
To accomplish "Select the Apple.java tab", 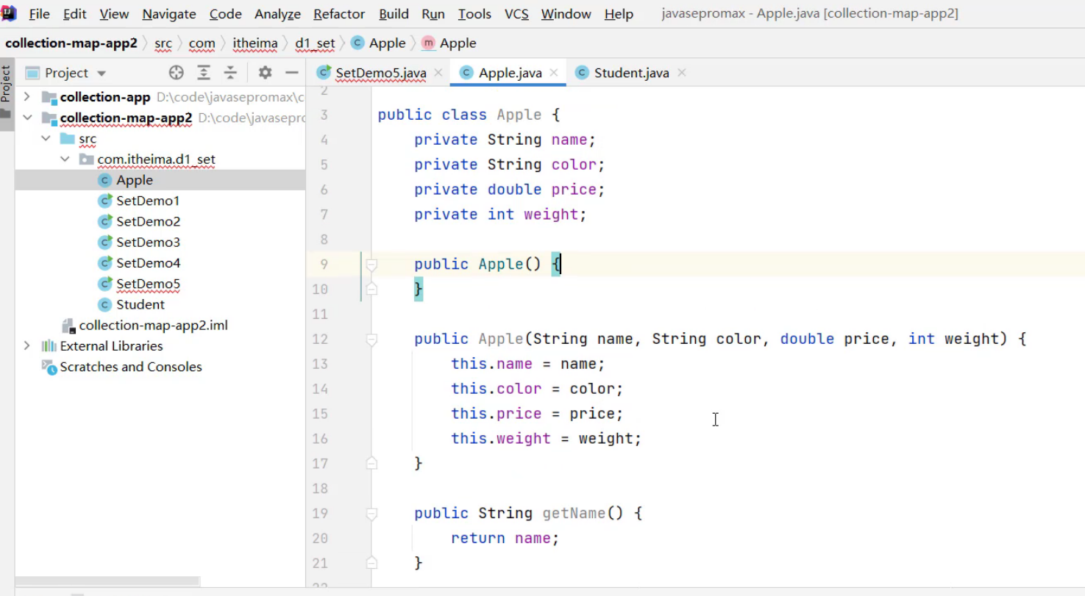I will [510, 73].
